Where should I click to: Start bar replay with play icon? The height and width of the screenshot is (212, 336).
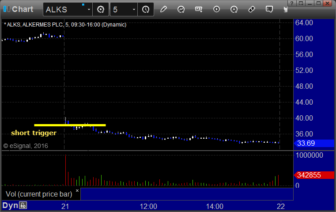pos(216,9)
